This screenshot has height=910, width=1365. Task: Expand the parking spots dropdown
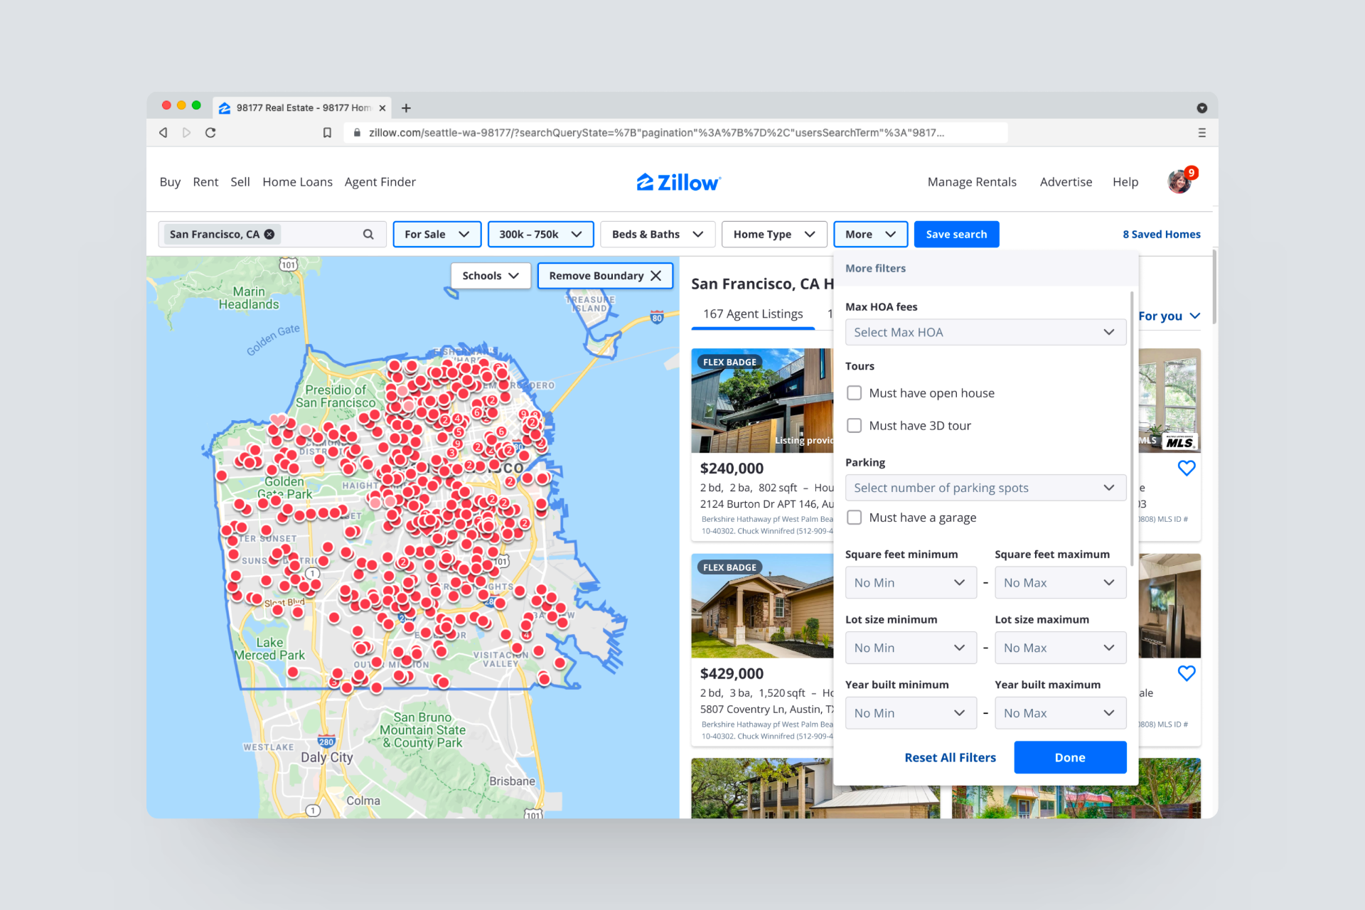(985, 488)
